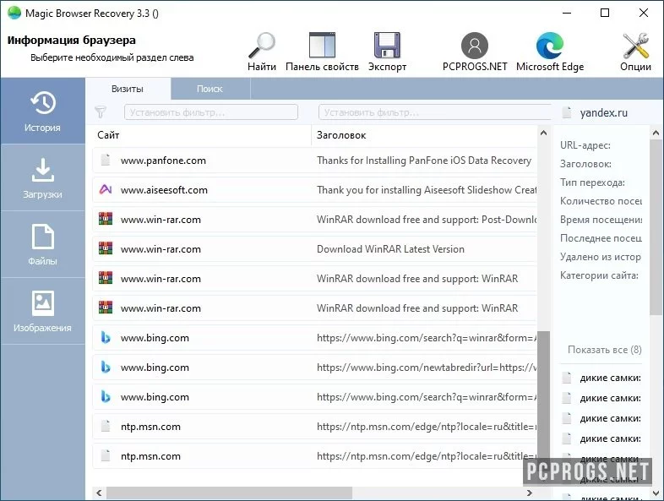Select the PCPROGS.NET user profile
664x501 pixels.
[x=474, y=52]
